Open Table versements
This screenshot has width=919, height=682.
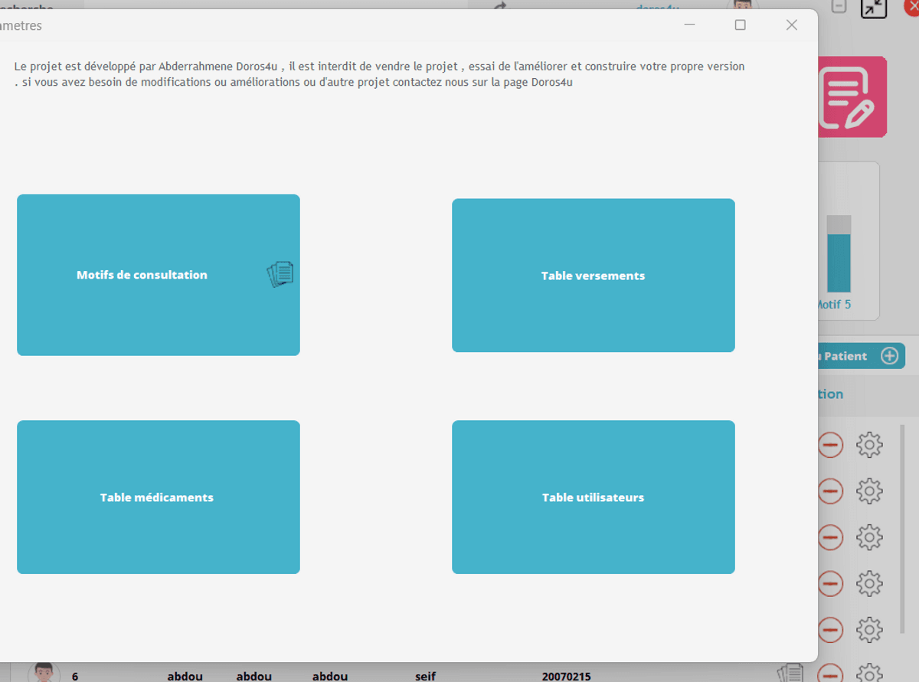click(593, 276)
